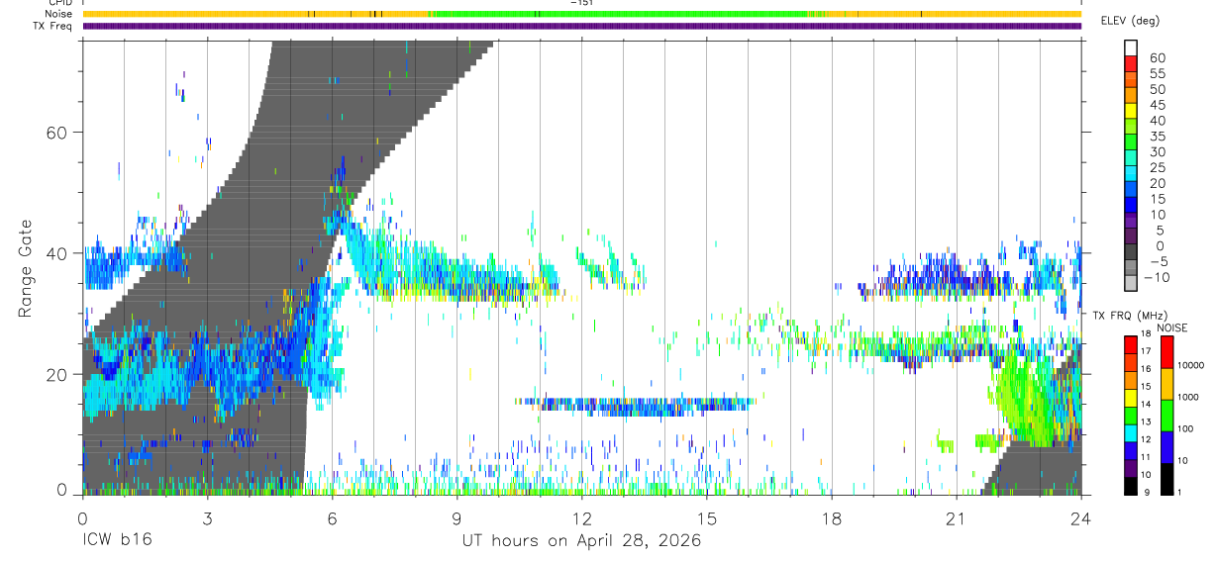The height and width of the screenshot is (561, 1216).
Task: Click the 3 tick label on UT hours axis
Action: coord(208,517)
